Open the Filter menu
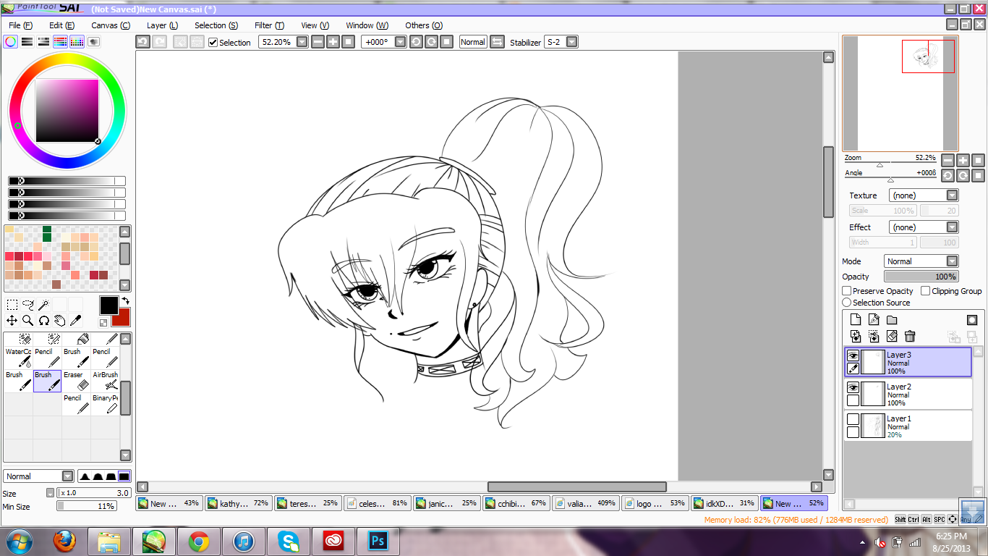The image size is (988, 556). pyautogui.click(x=269, y=25)
